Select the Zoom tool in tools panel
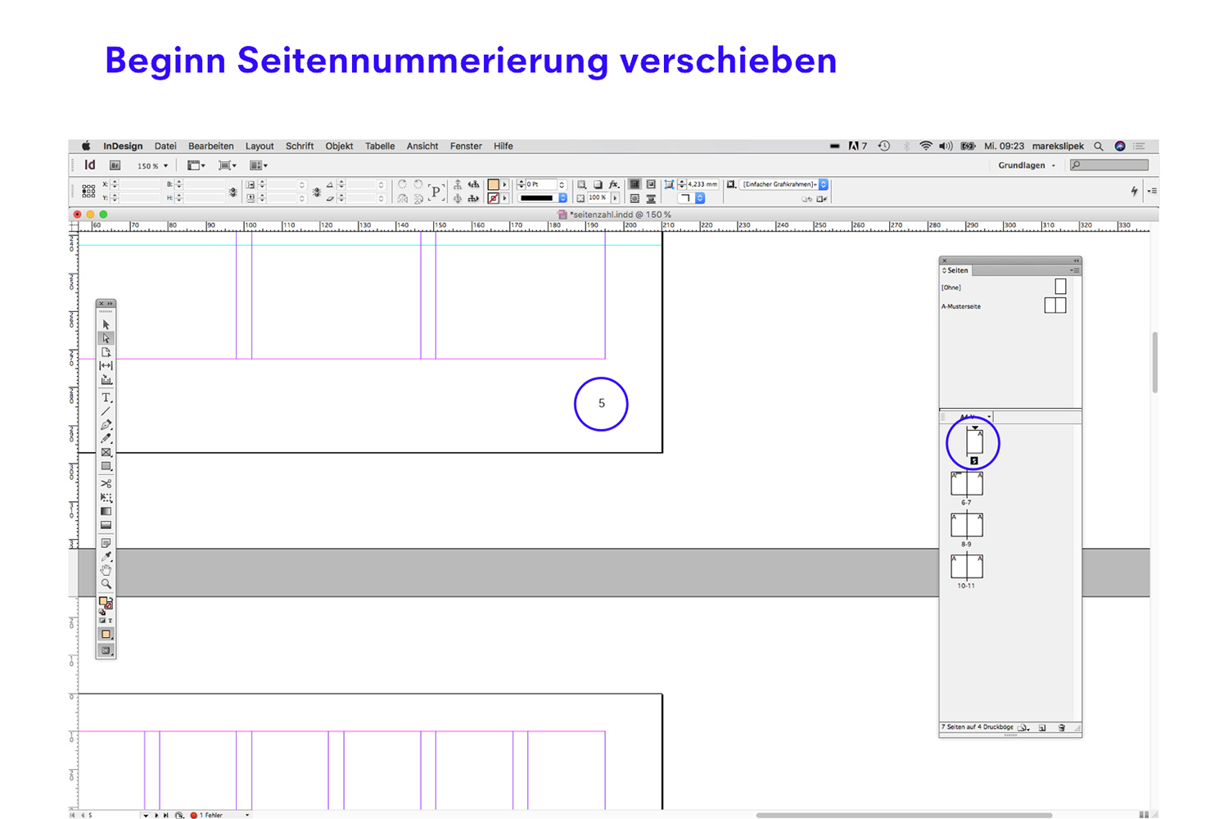Viewport: 1228px width, 819px height. pos(106,584)
